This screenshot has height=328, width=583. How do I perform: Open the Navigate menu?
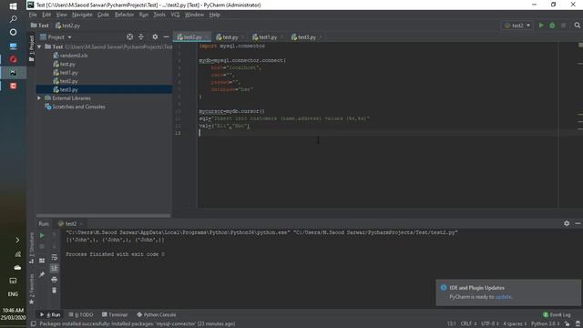[x=82, y=15]
